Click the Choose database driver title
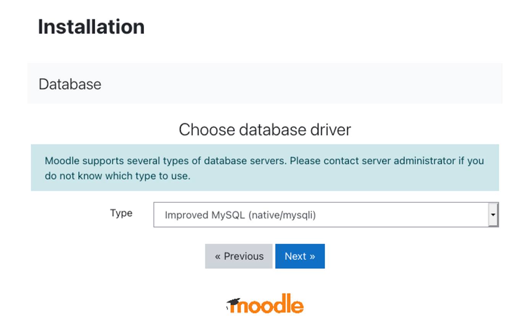530x316 pixels. (x=265, y=129)
